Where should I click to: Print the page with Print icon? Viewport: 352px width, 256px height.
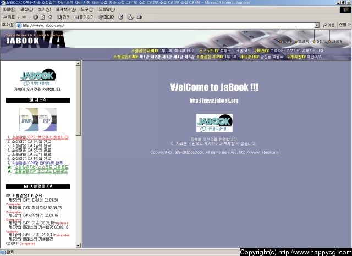139,17
